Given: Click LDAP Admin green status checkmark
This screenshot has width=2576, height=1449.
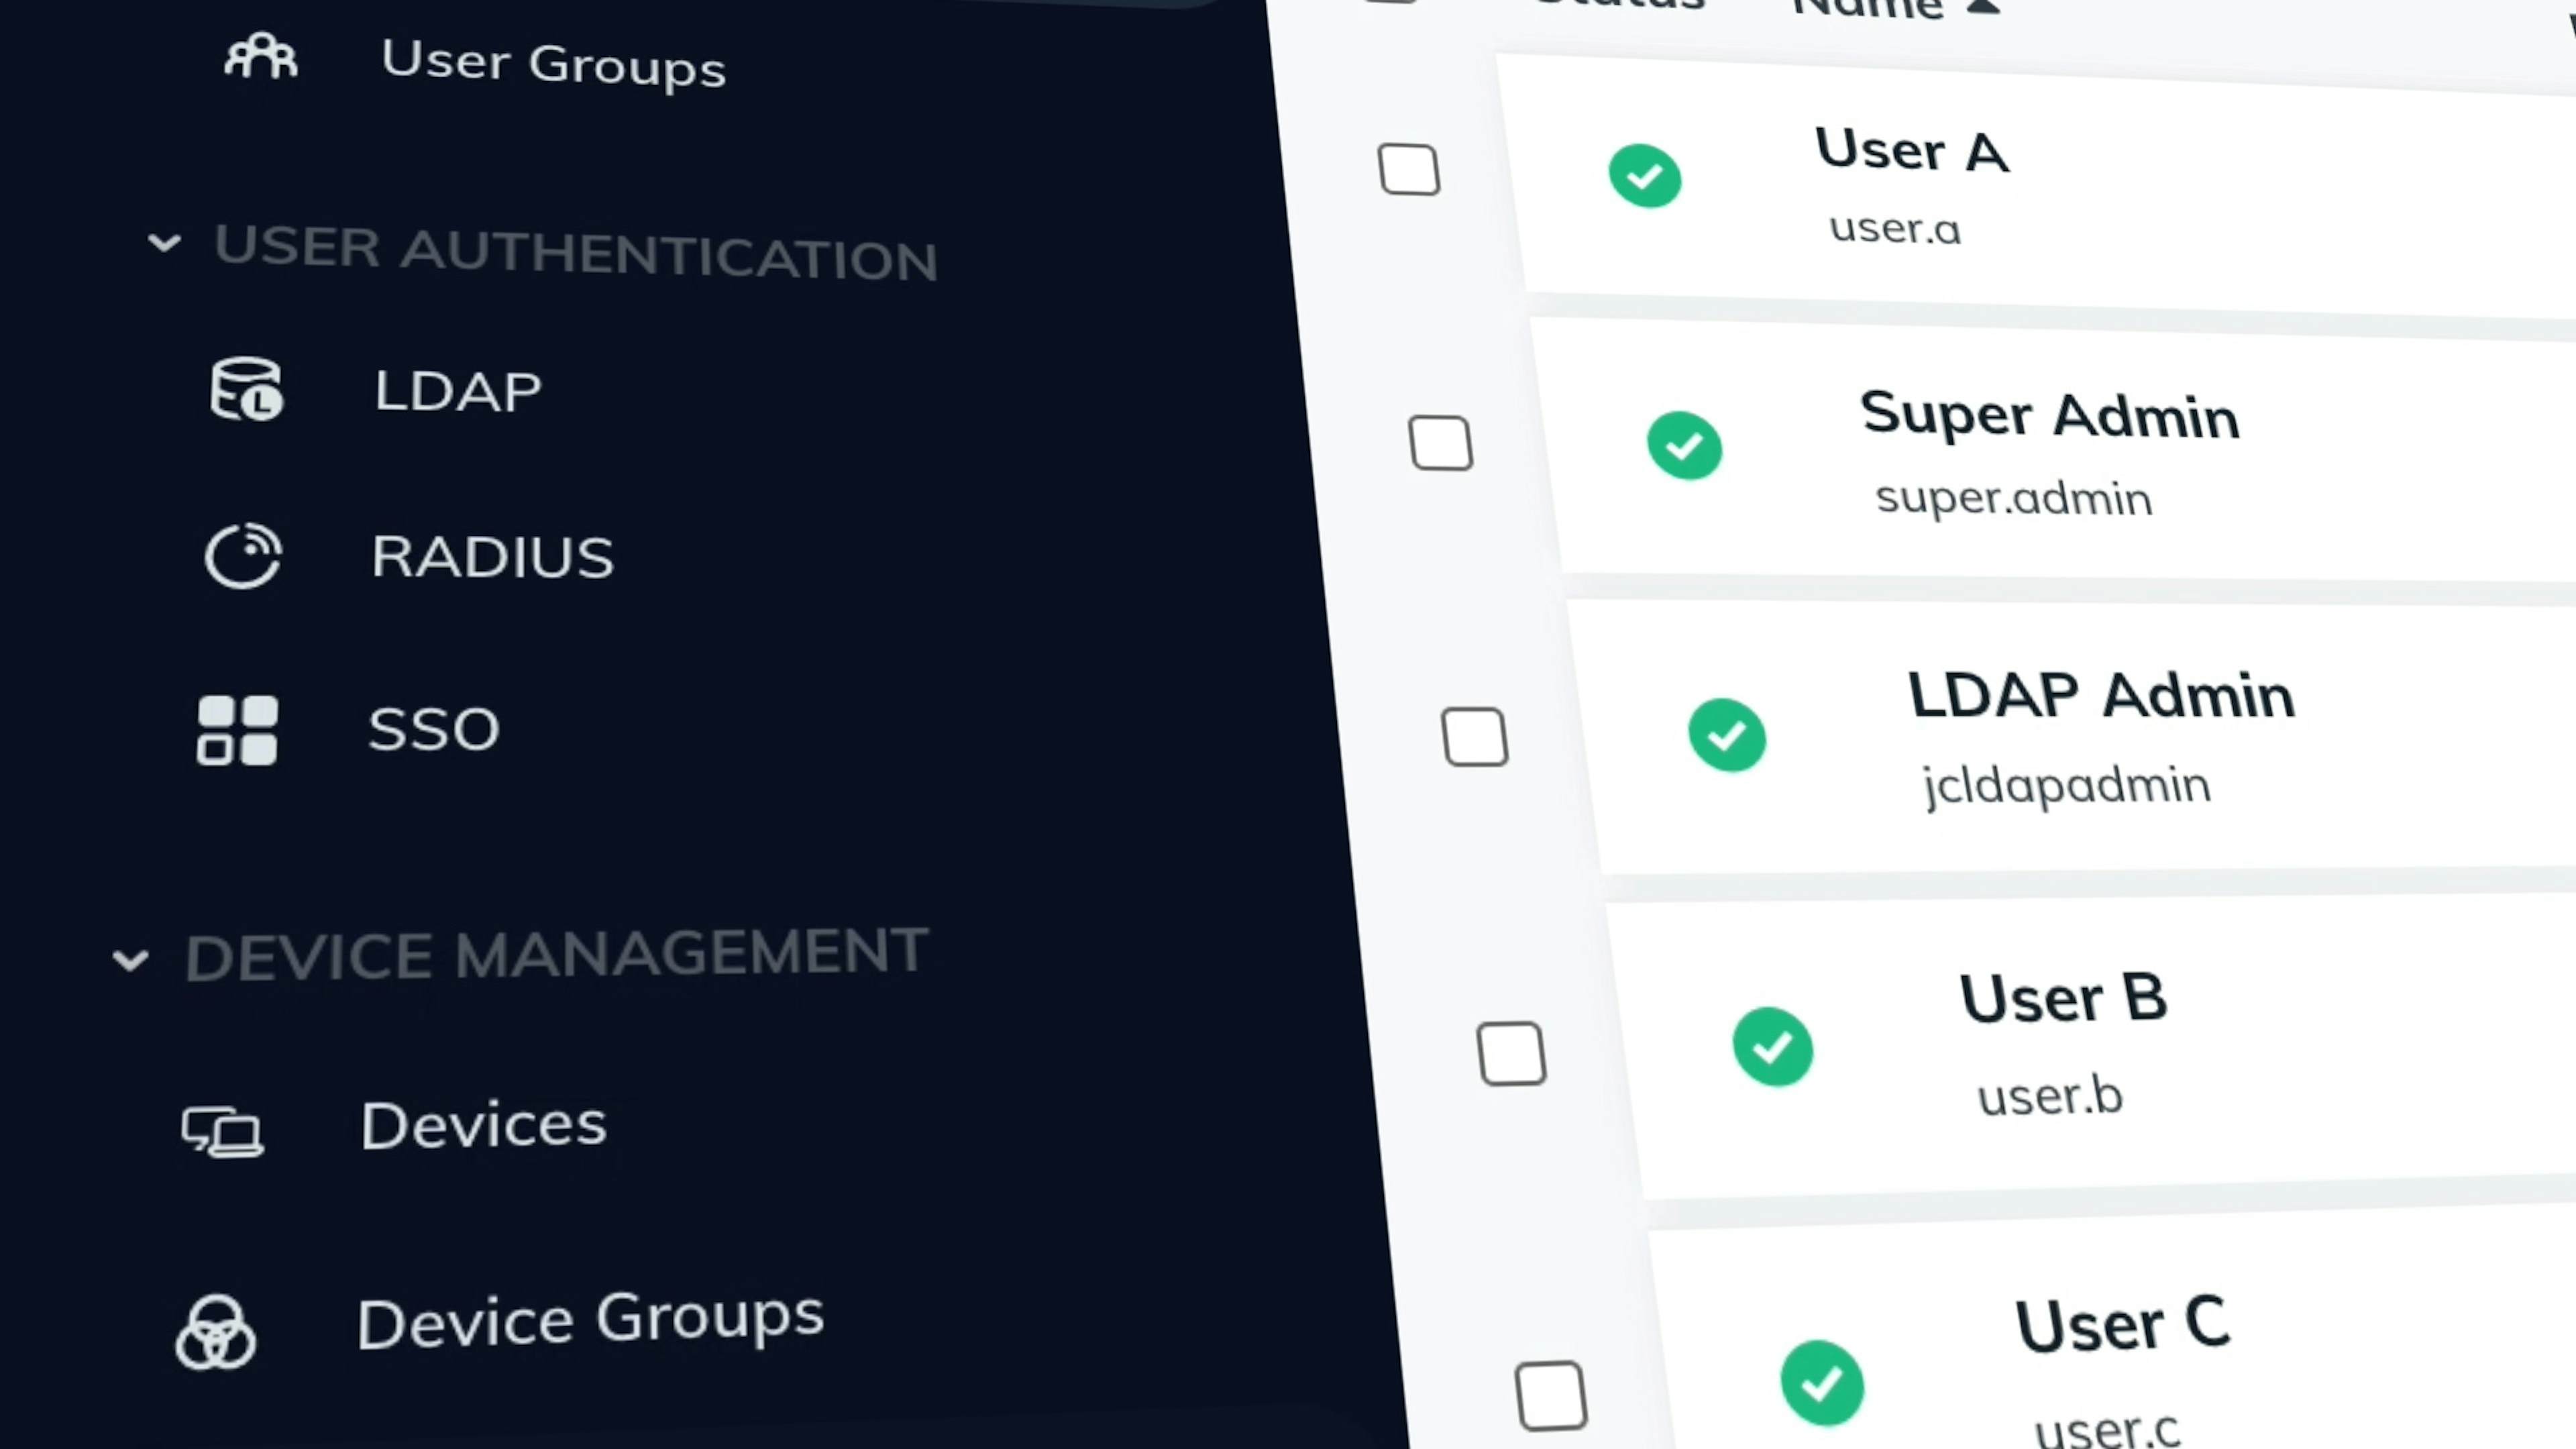Looking at the screenshot, I should click(x=1727, y=735).
